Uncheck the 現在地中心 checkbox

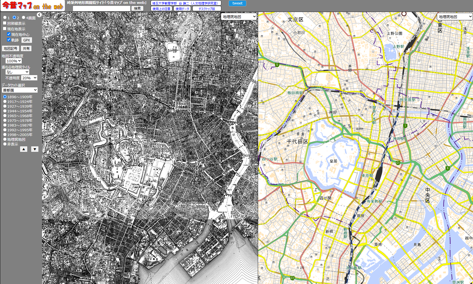[x=9, y=34]
